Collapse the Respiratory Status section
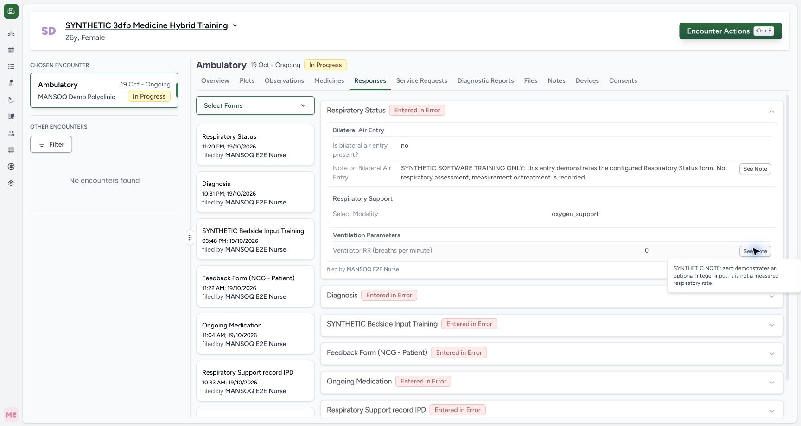The image size is (801, 426). click(x=772, y=111)
